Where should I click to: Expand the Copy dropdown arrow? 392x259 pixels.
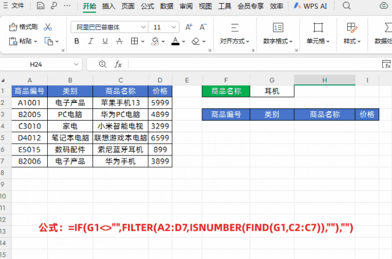click(57, 41)
